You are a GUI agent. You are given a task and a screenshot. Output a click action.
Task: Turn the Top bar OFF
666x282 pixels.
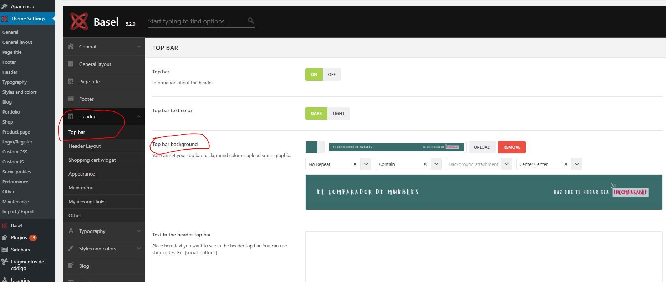coord(332,74)
